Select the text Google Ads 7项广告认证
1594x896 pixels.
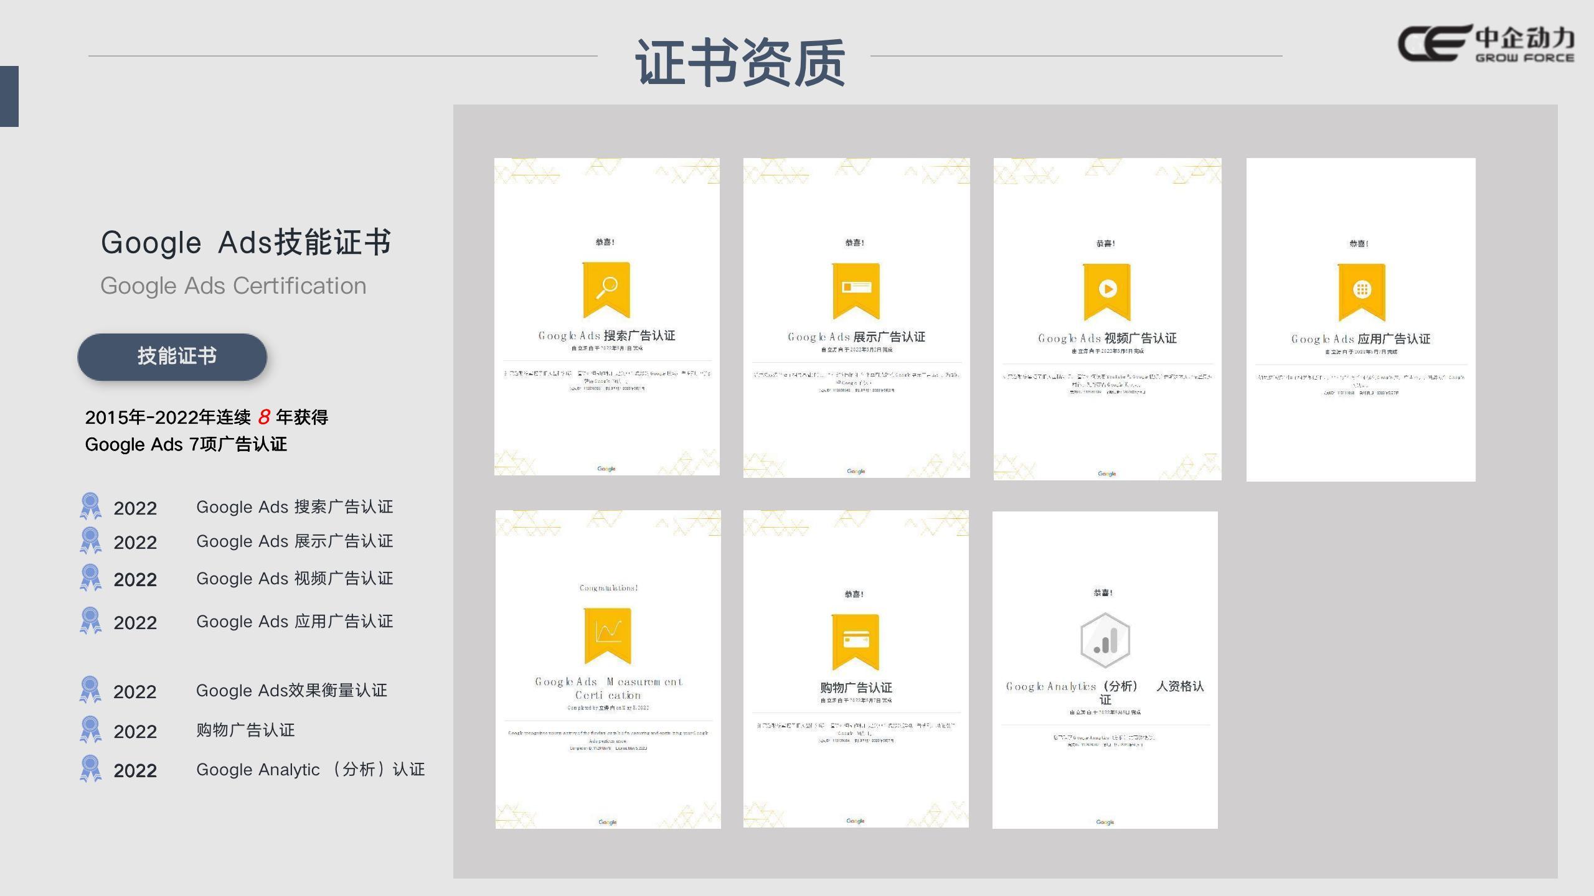[x=186, y=444]
